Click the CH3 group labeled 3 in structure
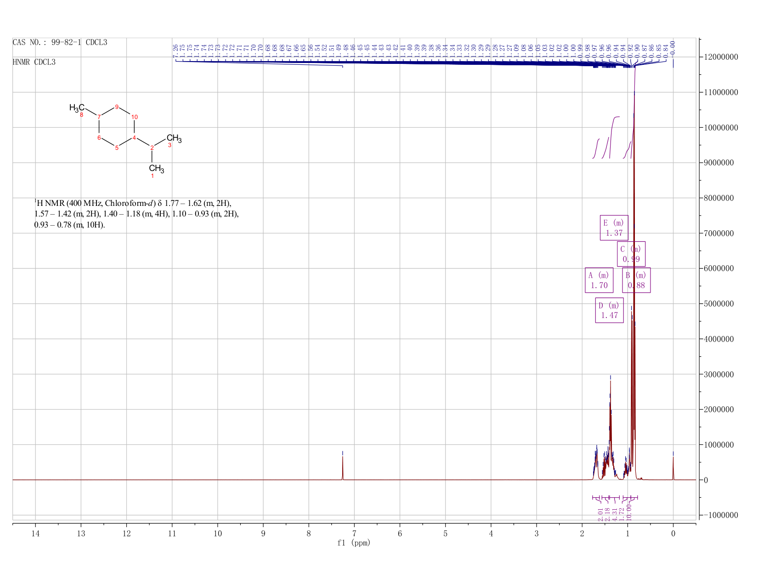Screen dimensions: 758x586 coord(174,140)
